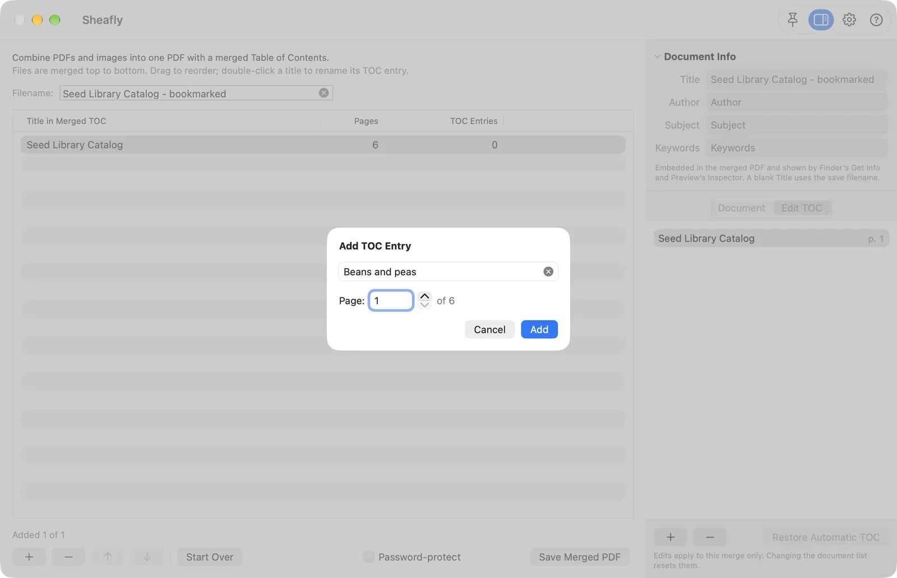The height and width of the screenshot is (578, 897).
Task: Click Add in the TOC dialog
Action: point(539,330)
